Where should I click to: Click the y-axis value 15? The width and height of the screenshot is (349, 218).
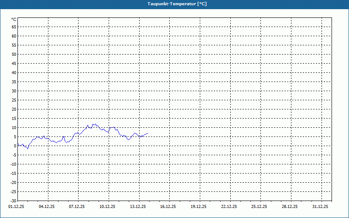click(14, 118)
